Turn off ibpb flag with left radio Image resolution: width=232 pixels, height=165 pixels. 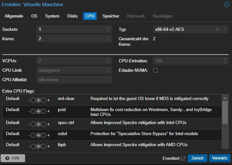[33, 145]
